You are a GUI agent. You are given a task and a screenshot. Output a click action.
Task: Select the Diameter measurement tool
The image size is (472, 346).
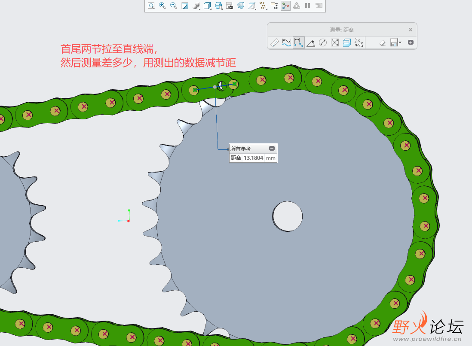coord(323,42)
